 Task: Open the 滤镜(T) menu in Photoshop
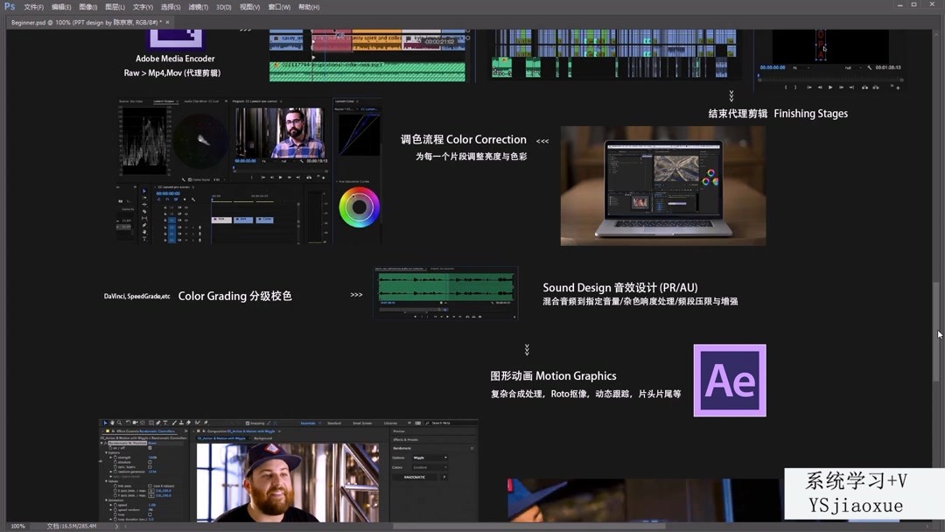[199, 7]
